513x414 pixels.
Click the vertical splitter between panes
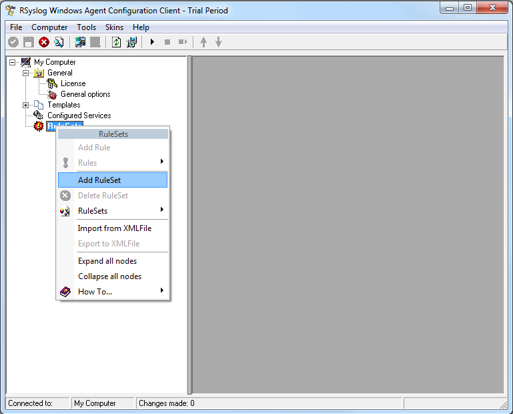[x=189, y=224]
